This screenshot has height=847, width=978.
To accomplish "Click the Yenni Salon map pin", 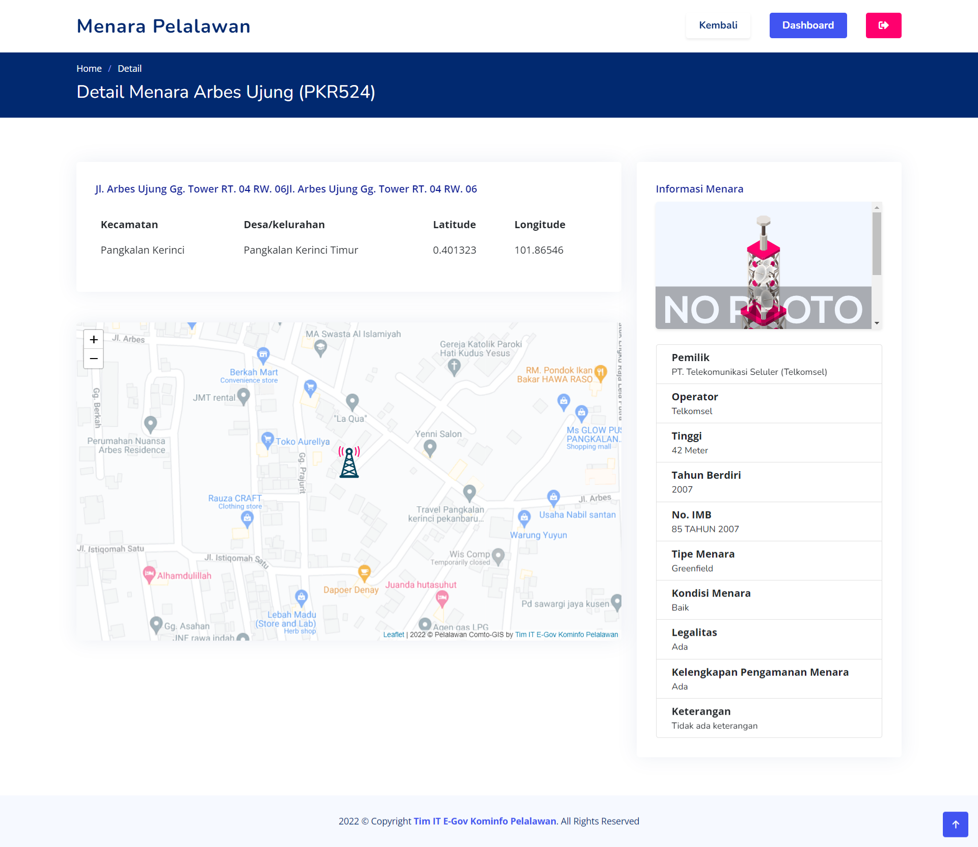I will coord(430,448).
